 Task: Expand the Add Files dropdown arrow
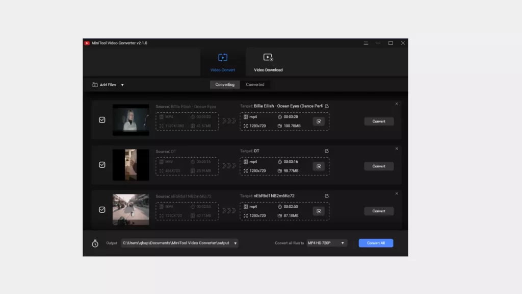tap(122, 85)
